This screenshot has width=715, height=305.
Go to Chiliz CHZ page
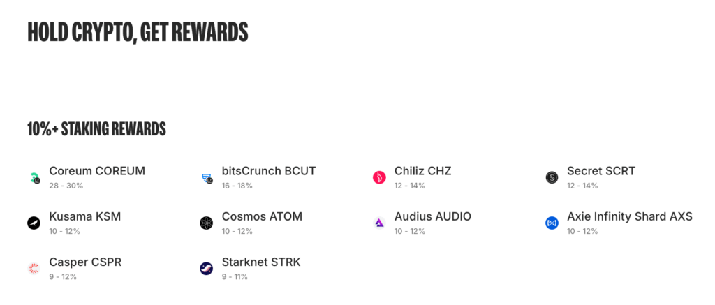coord(422,172)
